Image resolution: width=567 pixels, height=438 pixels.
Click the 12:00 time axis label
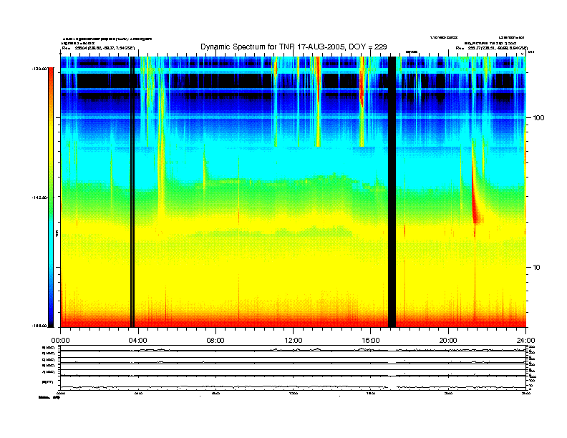(x=294, y=341)
